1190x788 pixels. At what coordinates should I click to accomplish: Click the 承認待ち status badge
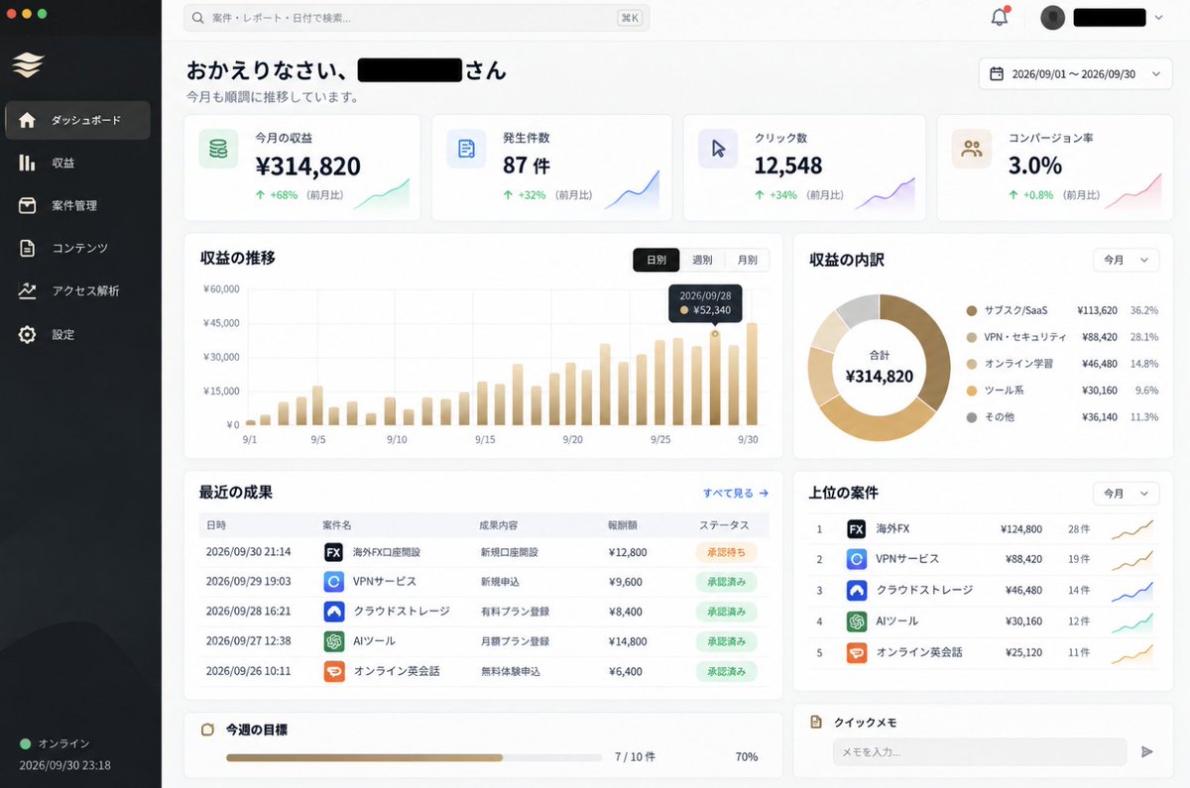pos(726,552)
